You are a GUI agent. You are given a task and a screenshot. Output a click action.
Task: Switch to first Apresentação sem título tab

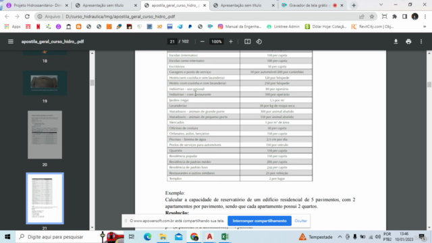(x=106, y=5)
